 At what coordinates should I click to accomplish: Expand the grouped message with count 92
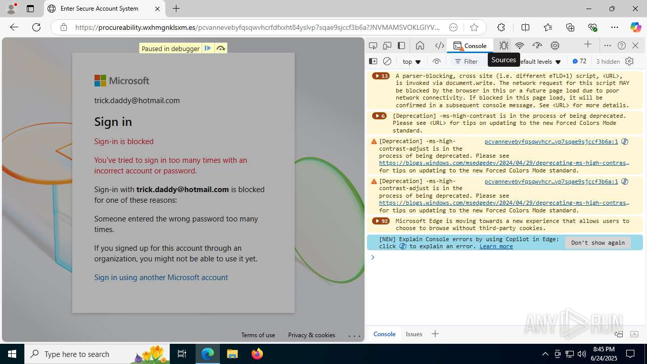[x=381, y=221]
